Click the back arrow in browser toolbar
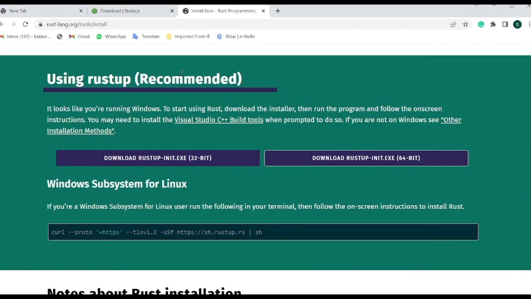531x299 pixels. click(2, 25)
